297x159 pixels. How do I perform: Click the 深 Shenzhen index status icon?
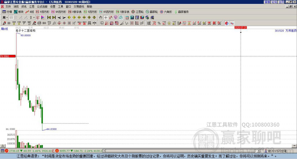(57, 151)
